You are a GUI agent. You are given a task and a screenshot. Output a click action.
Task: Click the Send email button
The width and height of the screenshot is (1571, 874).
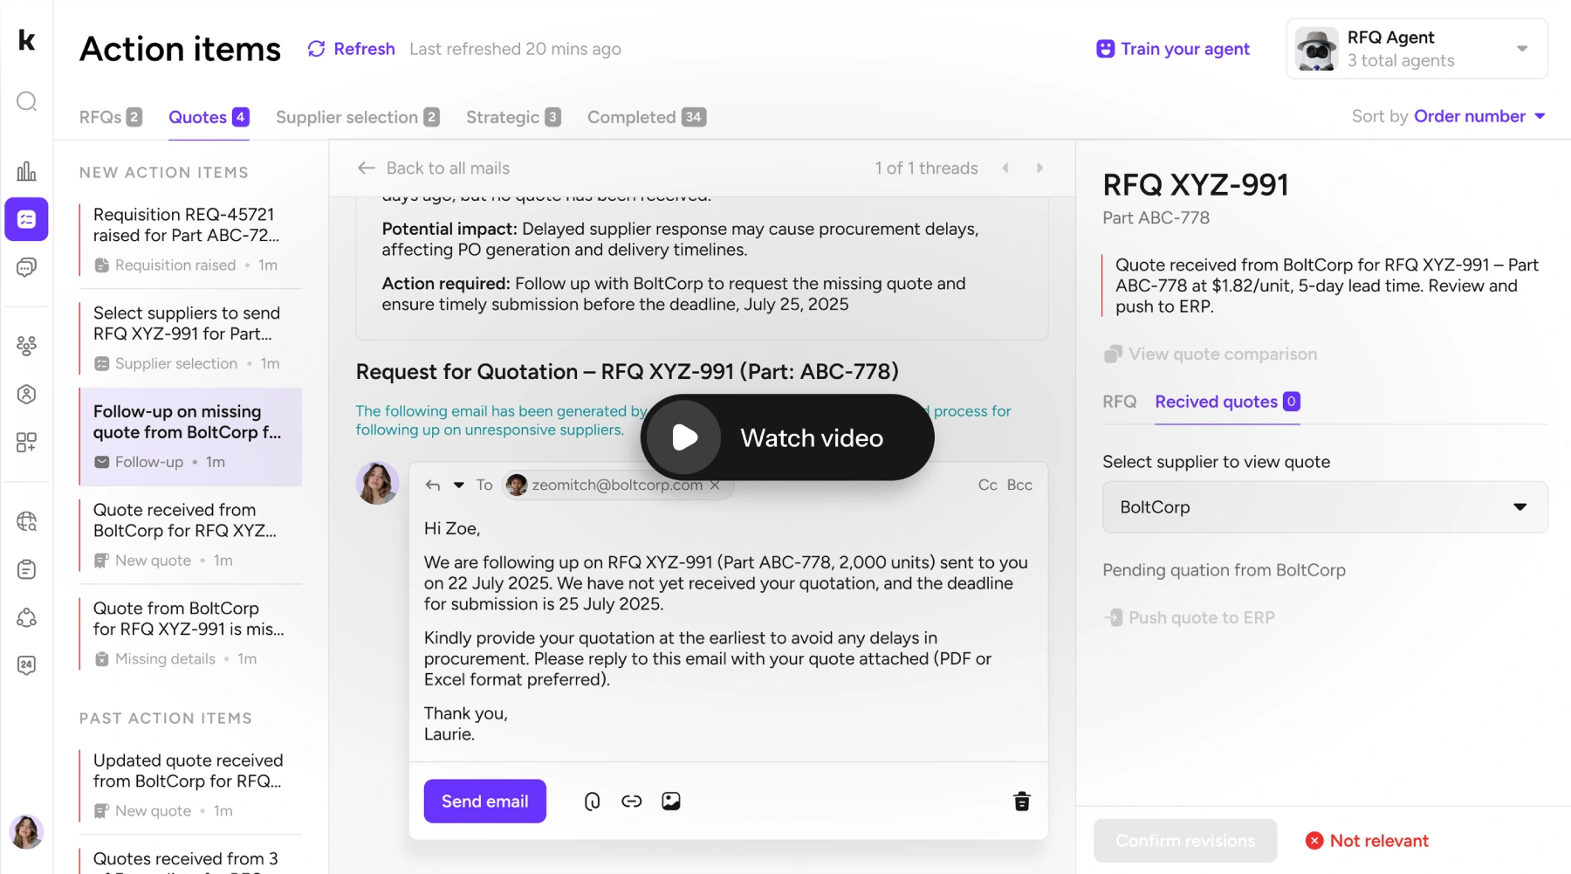(484, 802)
